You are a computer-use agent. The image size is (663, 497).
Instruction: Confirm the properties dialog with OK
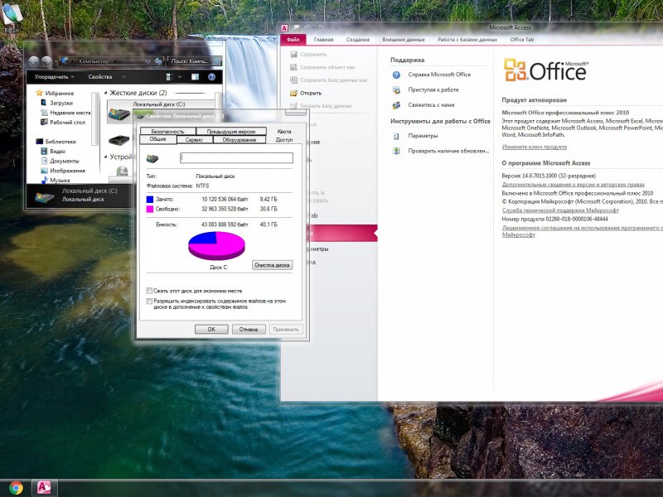pos(211,329)
